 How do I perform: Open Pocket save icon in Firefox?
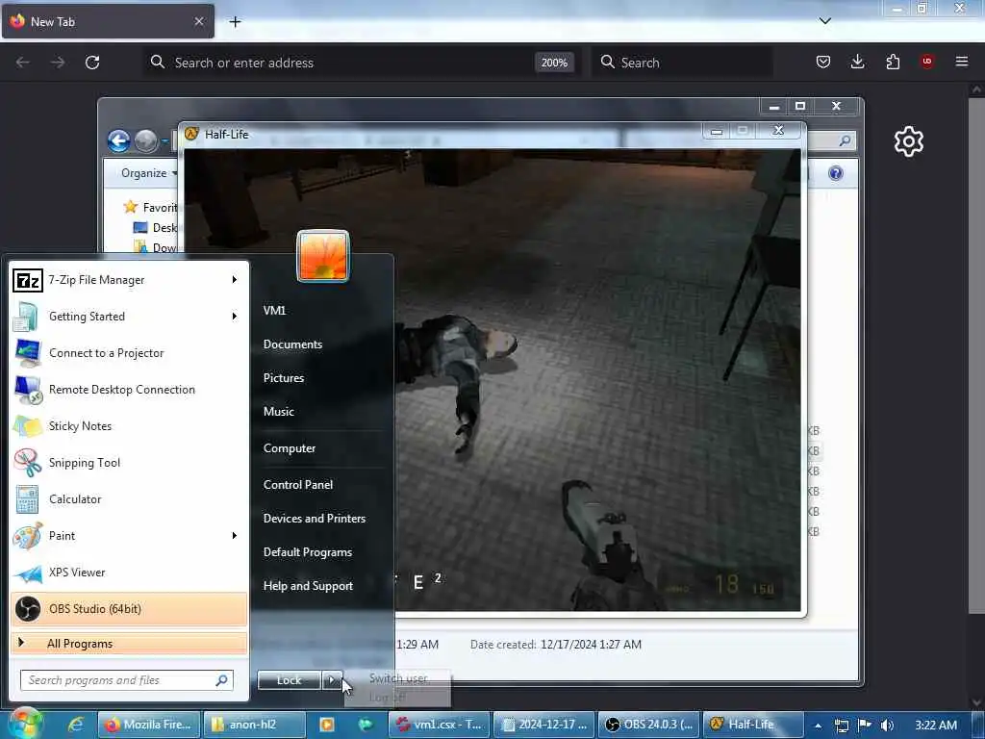point(823,62)
